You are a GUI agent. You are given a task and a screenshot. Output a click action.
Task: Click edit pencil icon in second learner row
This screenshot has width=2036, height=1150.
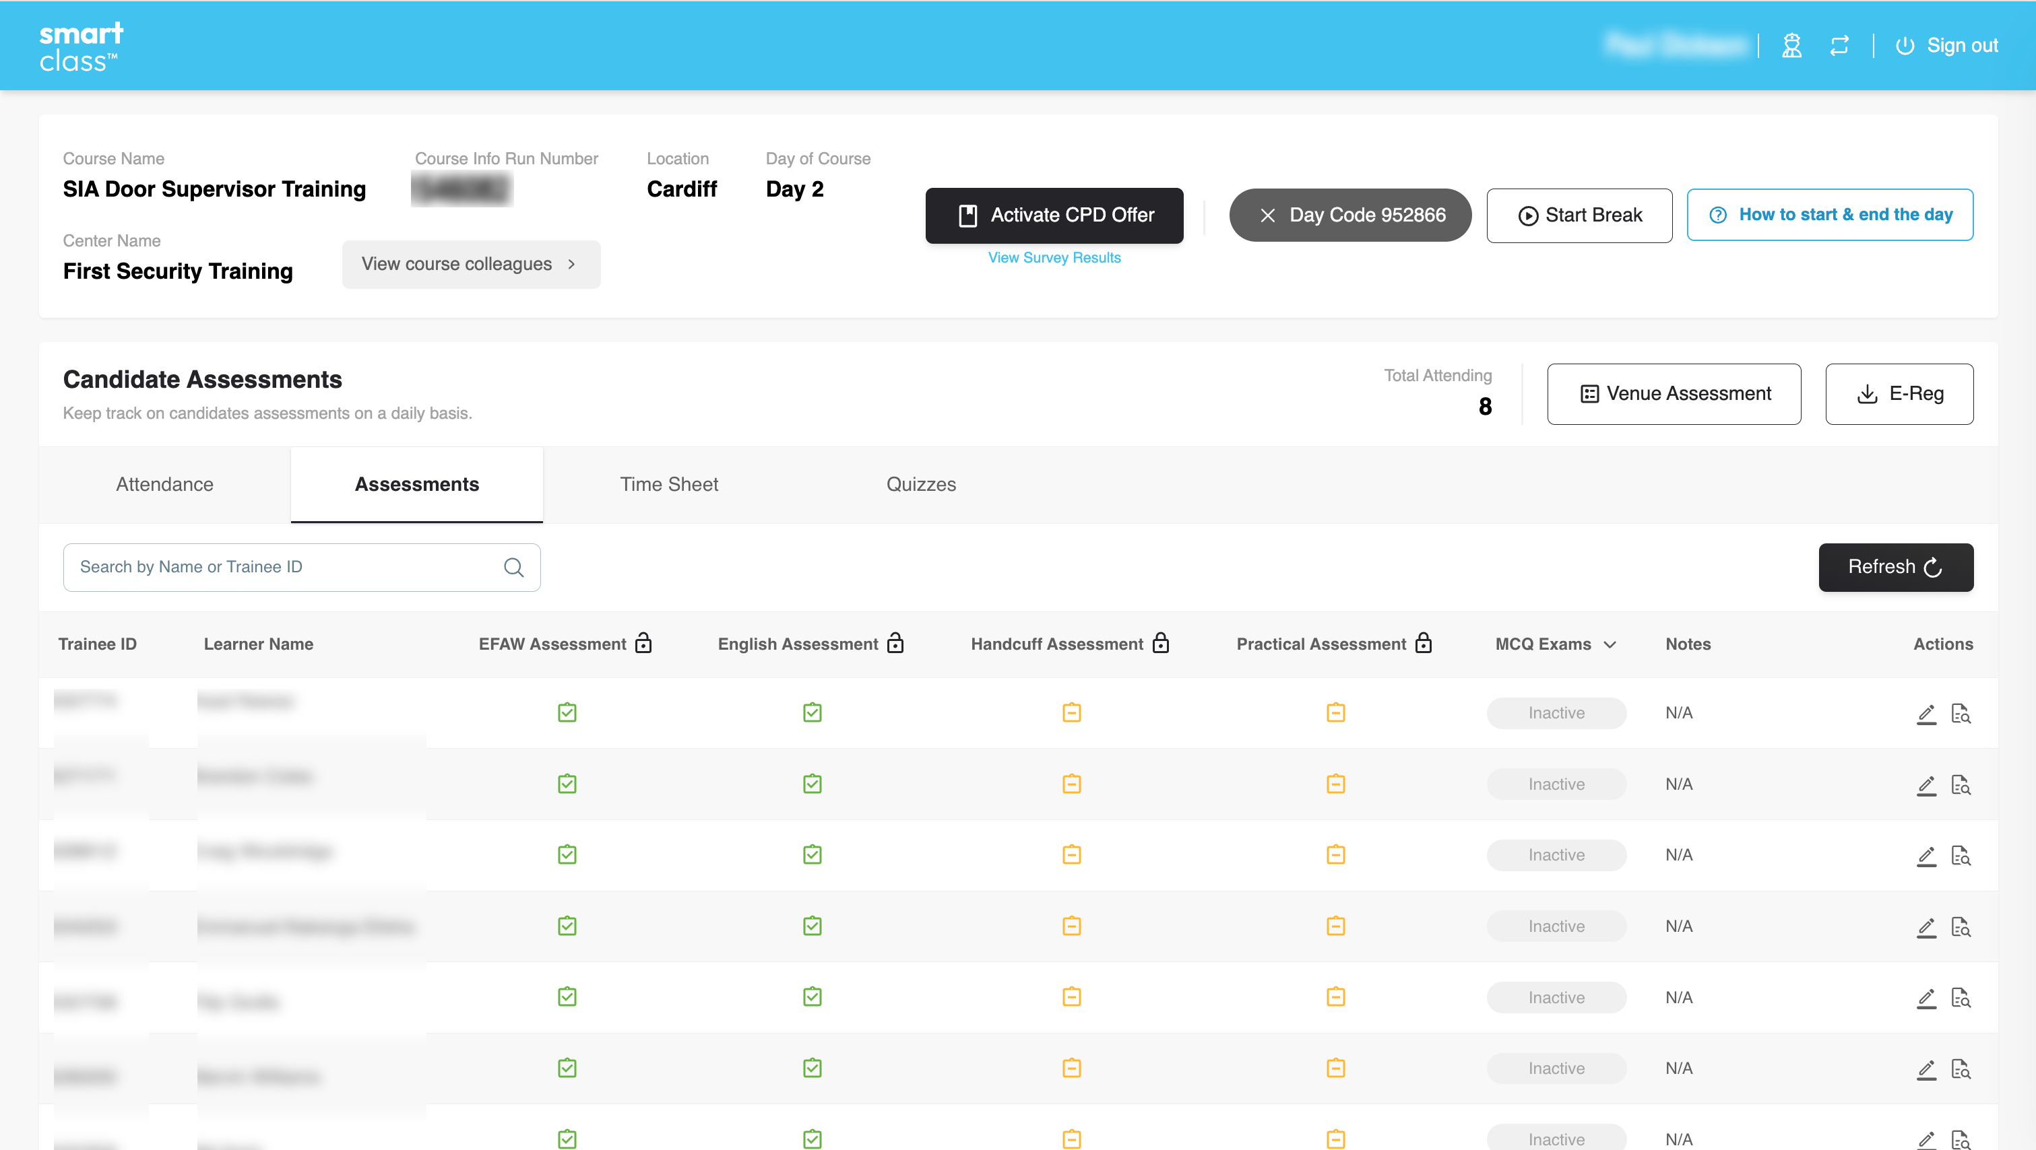1926,785
